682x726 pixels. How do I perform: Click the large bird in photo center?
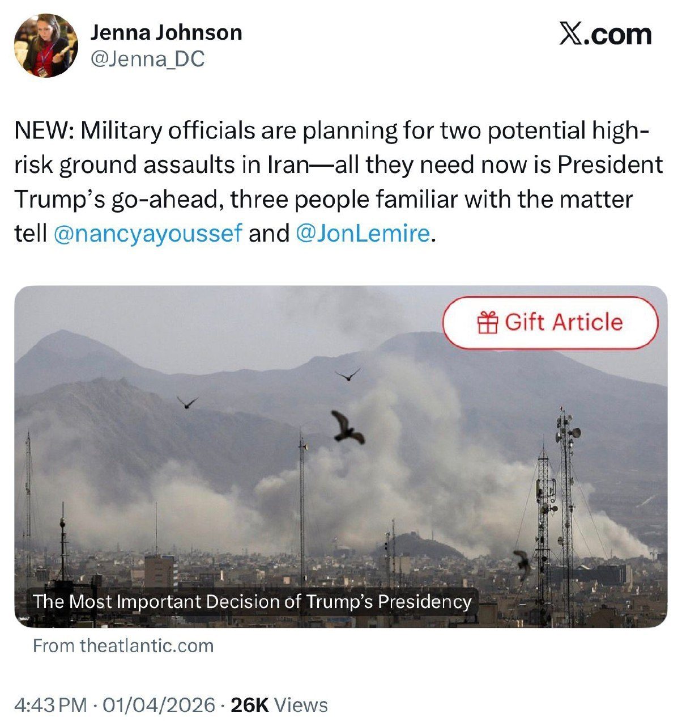point(347,428)
